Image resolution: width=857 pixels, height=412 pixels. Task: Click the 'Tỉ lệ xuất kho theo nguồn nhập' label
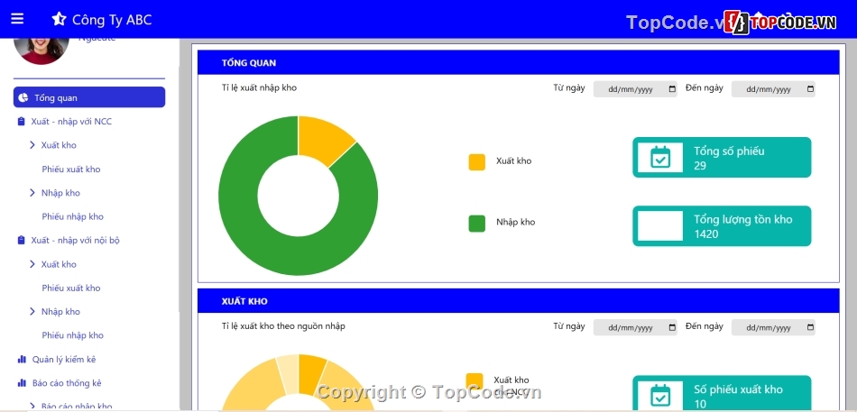click(283, 326)
